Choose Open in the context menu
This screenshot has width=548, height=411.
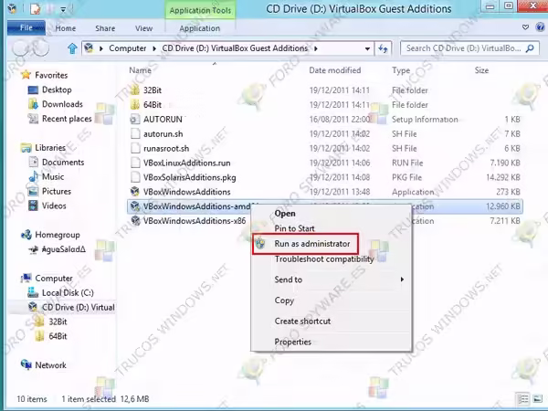(x=285, y=214)
